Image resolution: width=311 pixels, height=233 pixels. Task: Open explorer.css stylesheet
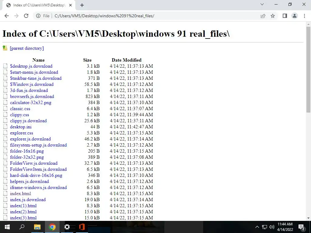[22, 133]
